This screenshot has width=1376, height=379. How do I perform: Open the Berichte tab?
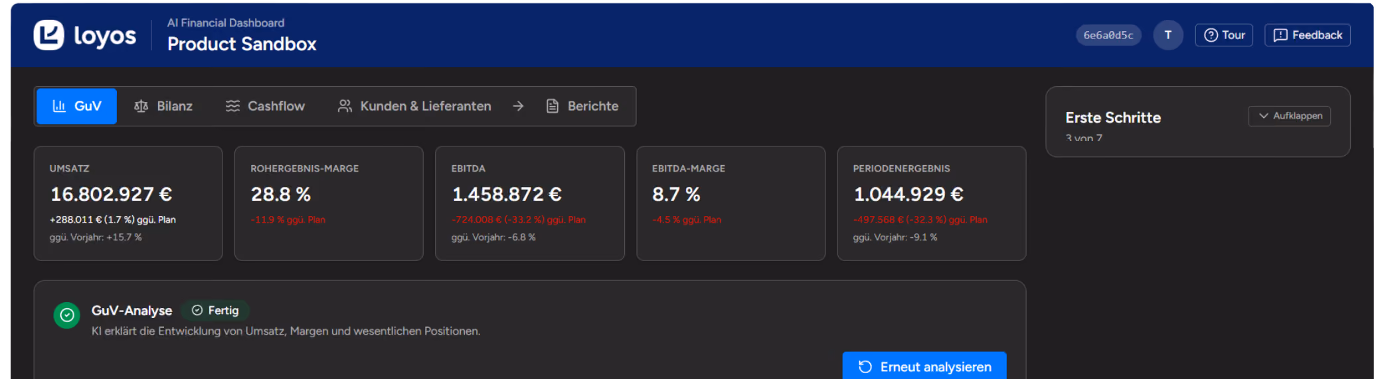(x=582, y=106)
